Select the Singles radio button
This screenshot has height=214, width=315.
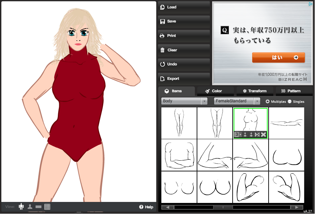tap(290, 101)
